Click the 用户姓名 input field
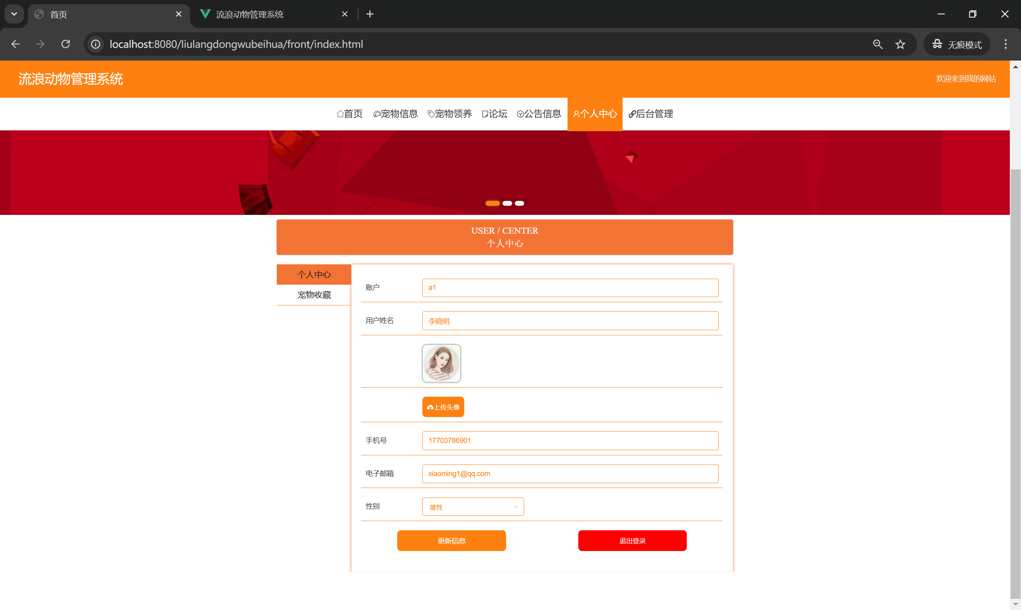This screenshot has height=610, width=1021. click(570, 321)
